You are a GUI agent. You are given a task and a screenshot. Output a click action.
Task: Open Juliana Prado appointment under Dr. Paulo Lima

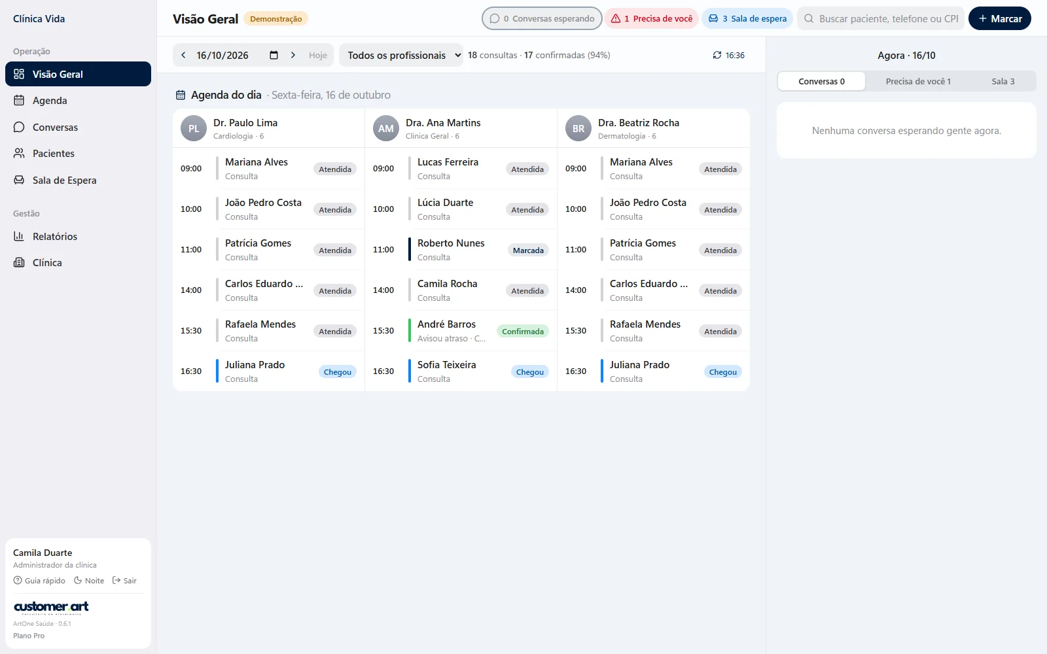pyautogui.click(x=268, y=371)
